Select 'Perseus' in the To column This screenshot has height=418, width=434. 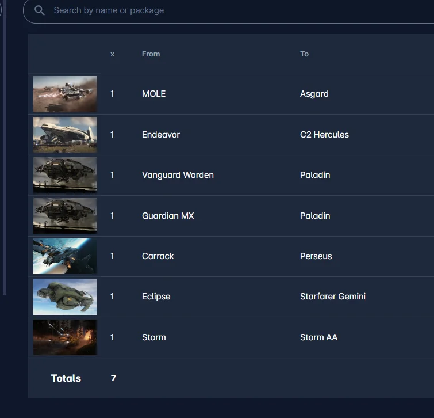(x=316, y=256)
